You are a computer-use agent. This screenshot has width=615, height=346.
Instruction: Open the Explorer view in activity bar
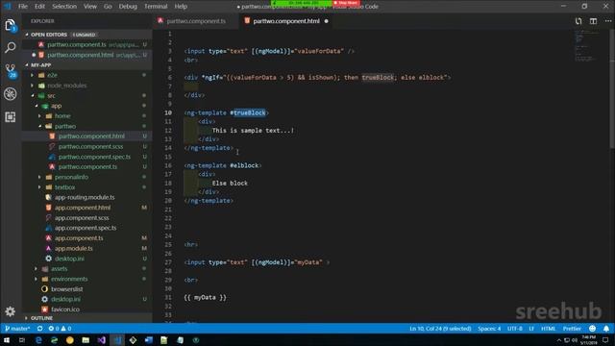coord(11,26)
